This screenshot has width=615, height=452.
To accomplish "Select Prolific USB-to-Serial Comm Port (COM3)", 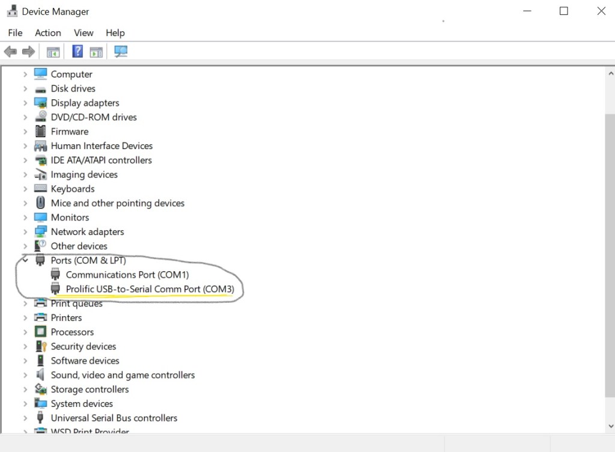I will tap(150, 289).
